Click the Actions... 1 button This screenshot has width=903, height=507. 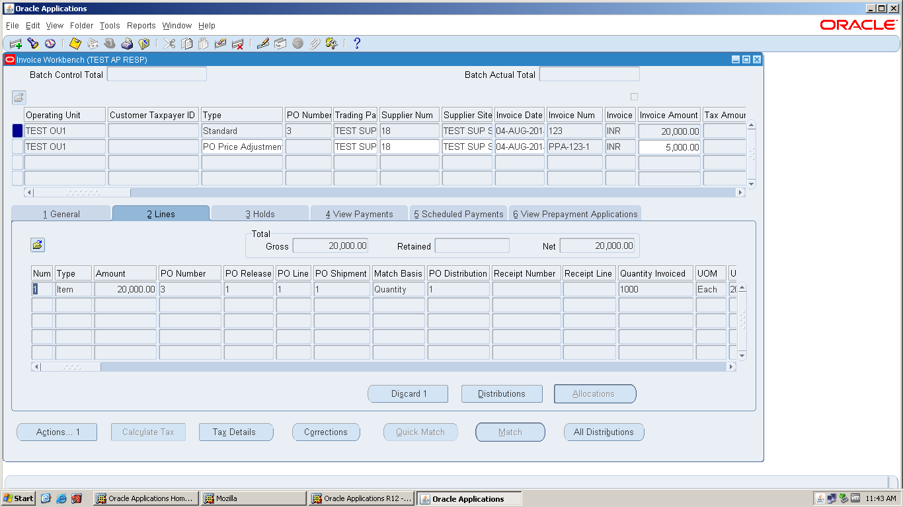(57, 432)
